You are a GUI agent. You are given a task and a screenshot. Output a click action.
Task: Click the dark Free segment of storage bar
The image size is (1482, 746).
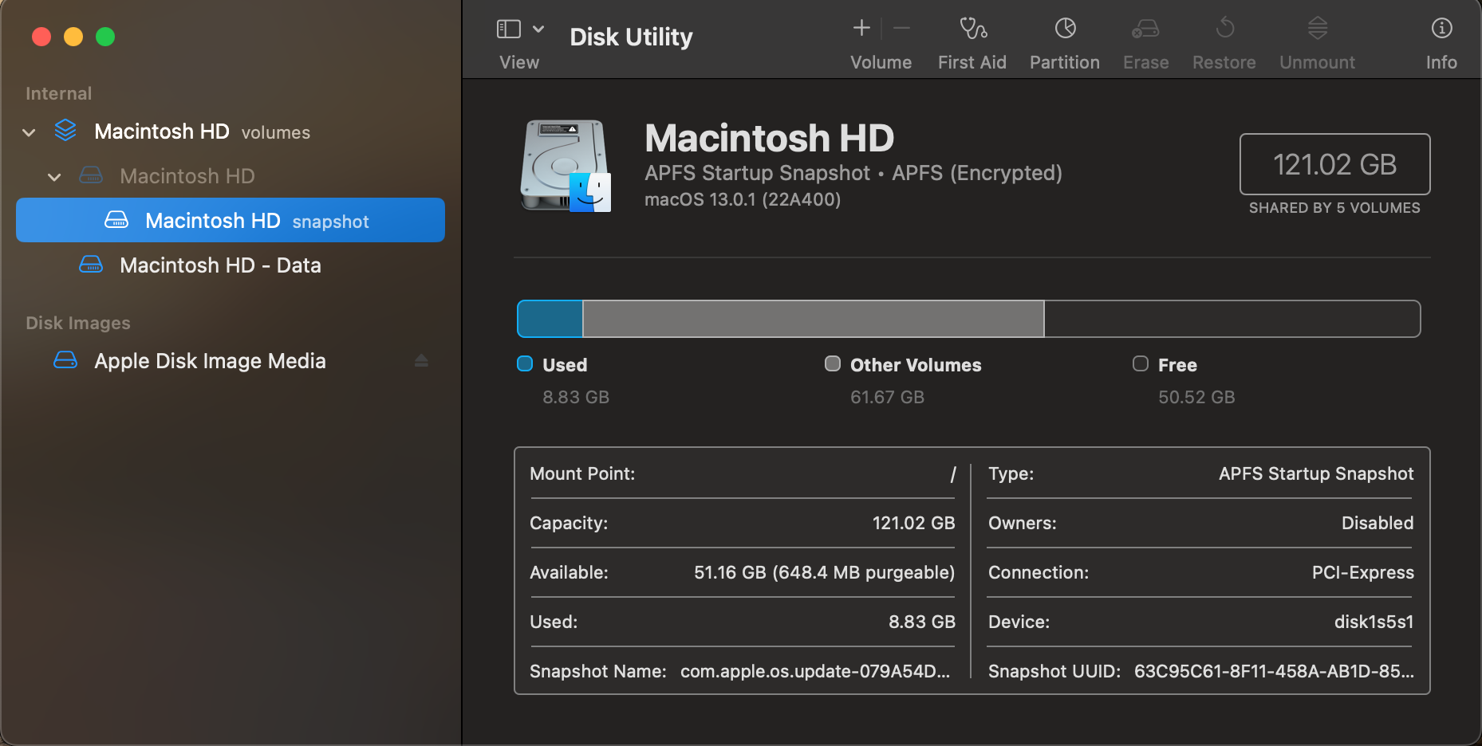(x=1232, y=319)
